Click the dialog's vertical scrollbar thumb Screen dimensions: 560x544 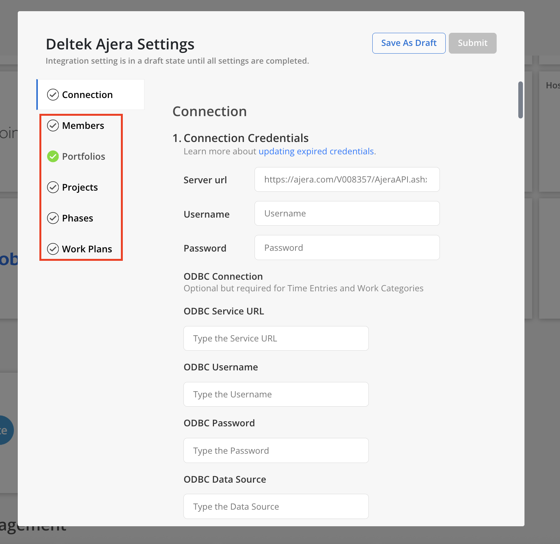[x=521, y=100]
